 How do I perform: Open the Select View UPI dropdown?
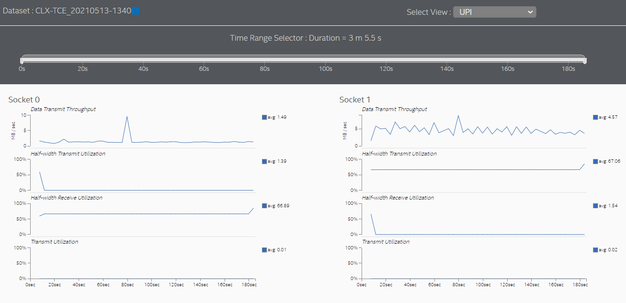494,12
